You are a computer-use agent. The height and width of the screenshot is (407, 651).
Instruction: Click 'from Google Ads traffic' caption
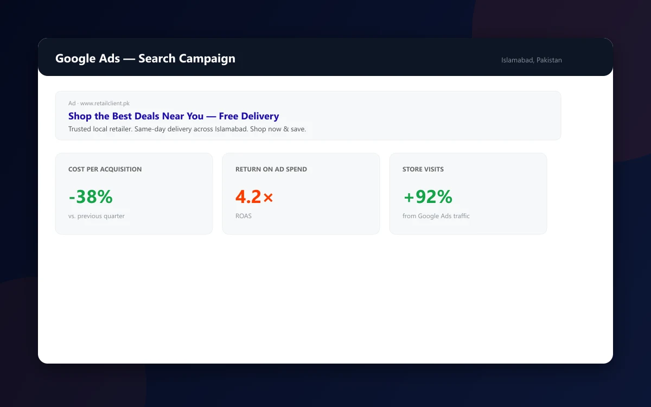point(436,216)
